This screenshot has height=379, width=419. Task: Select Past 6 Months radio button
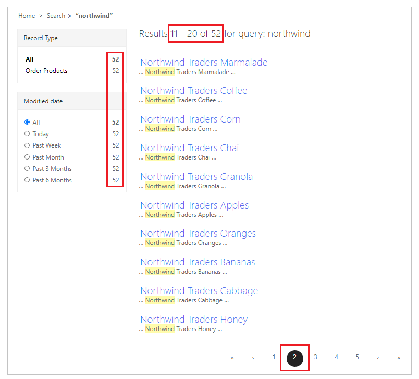click(27, 180)
